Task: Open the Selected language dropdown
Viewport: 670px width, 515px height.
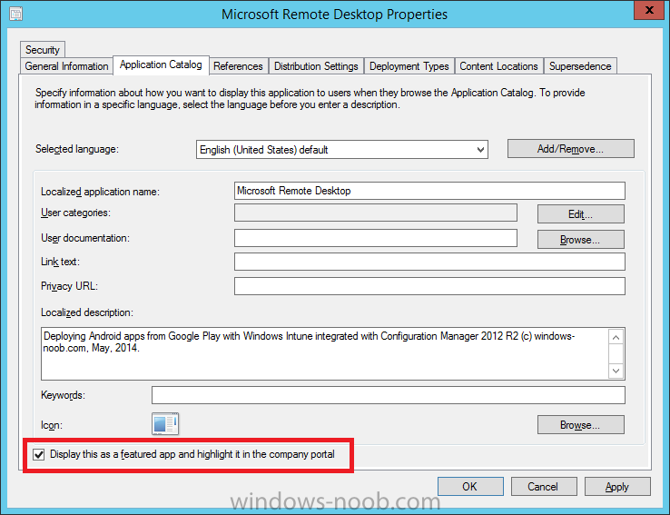Action: click(x=342, y=150)
